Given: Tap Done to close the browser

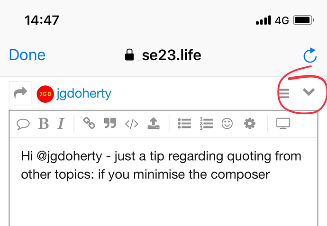Looking at the screenshot, I should pyautogui.click(x=27, y=55).
